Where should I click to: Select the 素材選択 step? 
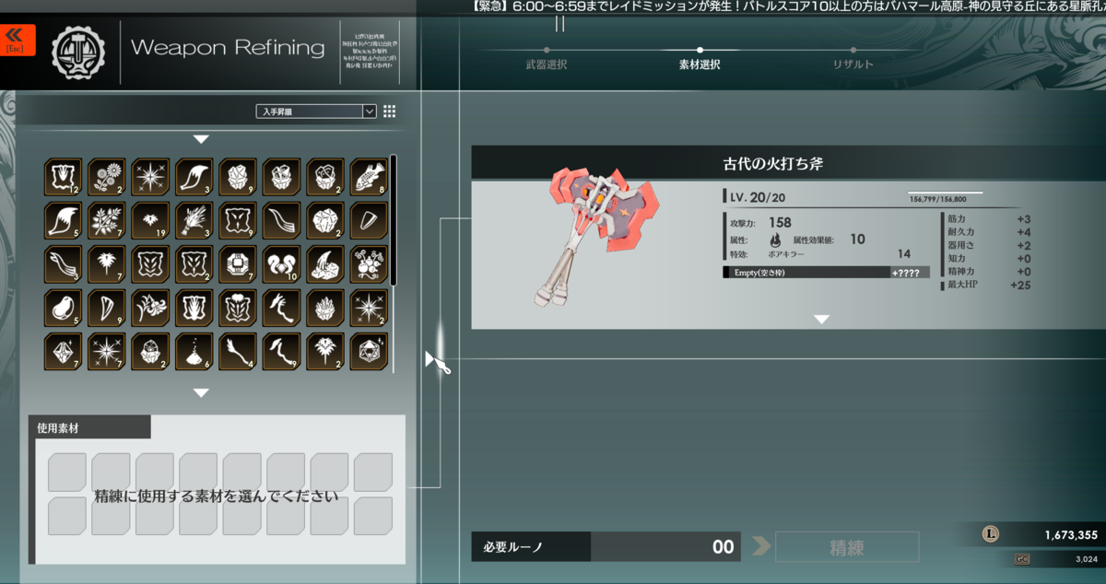tap(700, 64)
